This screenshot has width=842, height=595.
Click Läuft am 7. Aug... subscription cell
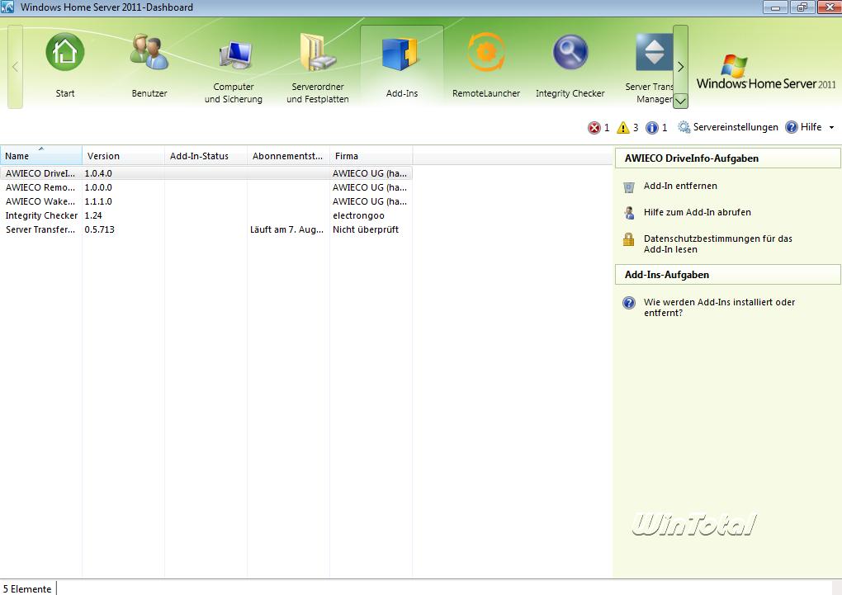coord(286,229)
